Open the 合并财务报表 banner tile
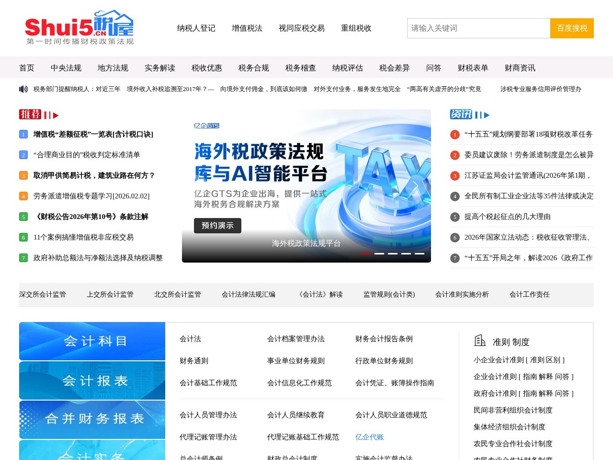This screenshot has width=613, height=460. [92, 419]
